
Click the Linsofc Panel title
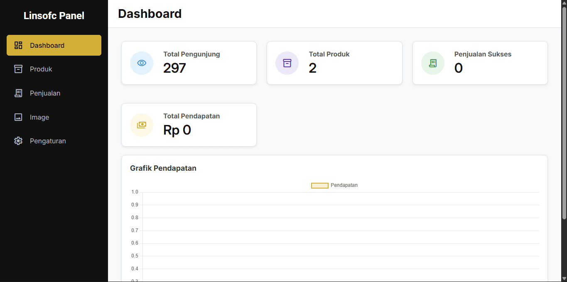coord(54,16)
